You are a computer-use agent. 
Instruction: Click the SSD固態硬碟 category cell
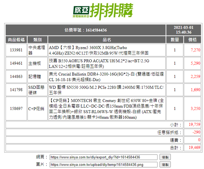point(37,90)
